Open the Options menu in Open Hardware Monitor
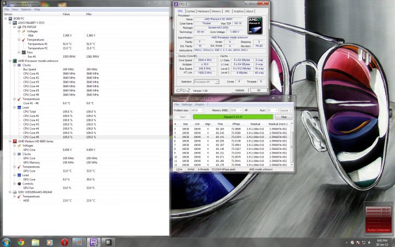Screen dimensions: 395x247 26,9
